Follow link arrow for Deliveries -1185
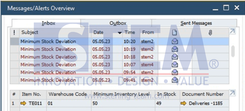 coord(184,104)
